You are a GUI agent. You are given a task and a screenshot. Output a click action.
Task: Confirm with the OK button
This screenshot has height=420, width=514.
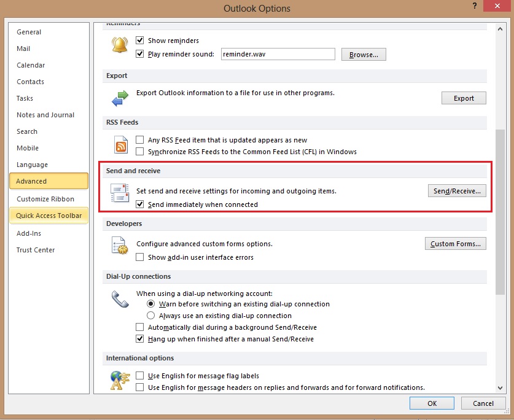click(x=432, y=403)
